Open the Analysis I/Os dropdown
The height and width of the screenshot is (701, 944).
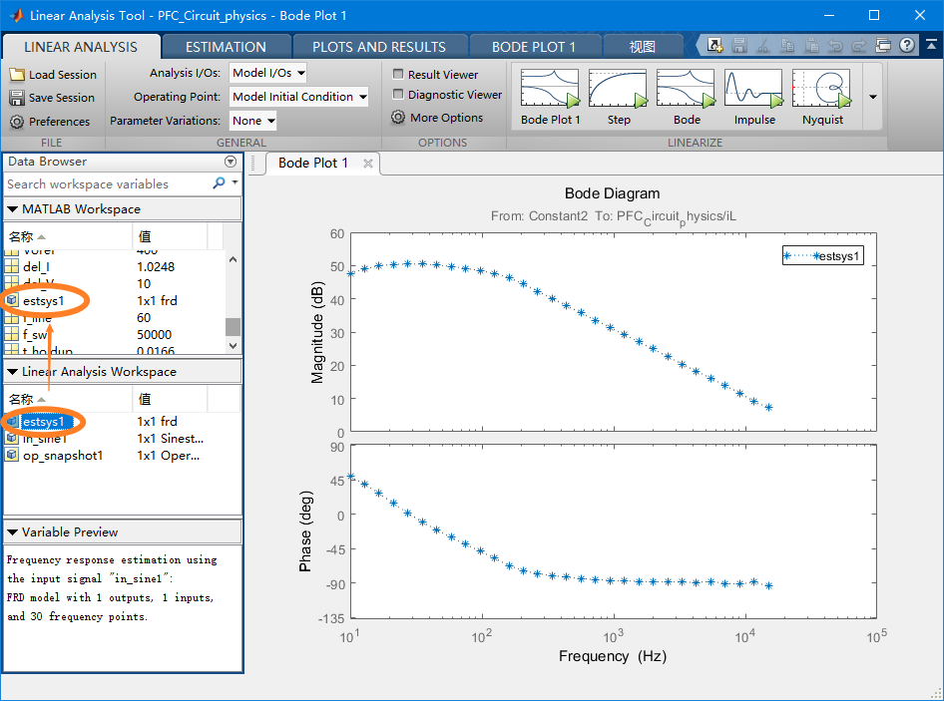tap(267, 73)
